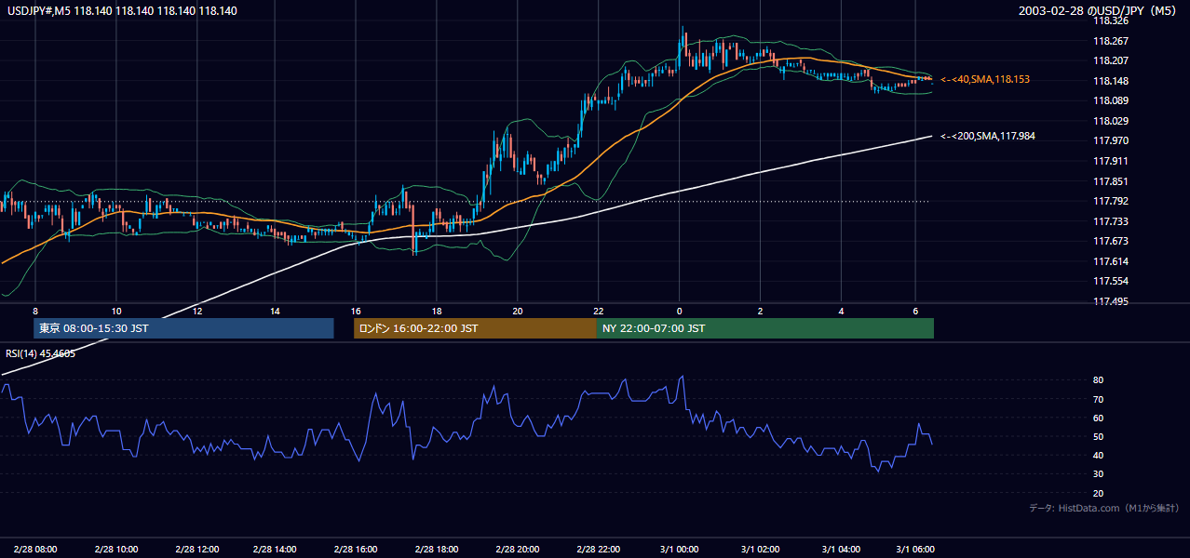Click hour tick 20 on the chart axis

(x=518, y=311)
